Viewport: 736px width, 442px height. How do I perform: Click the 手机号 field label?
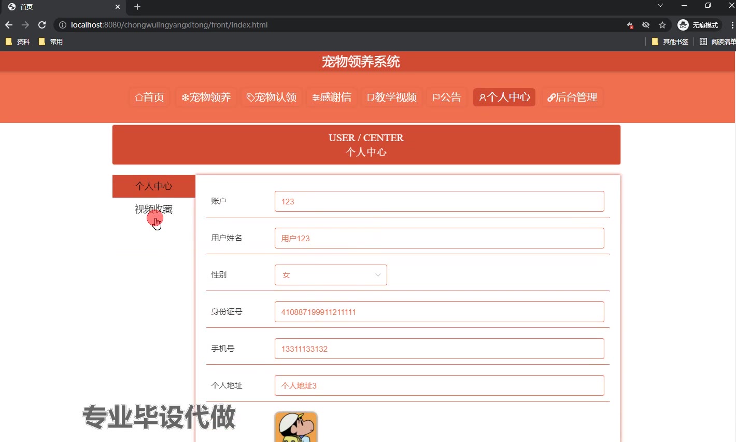pos(223,349)
